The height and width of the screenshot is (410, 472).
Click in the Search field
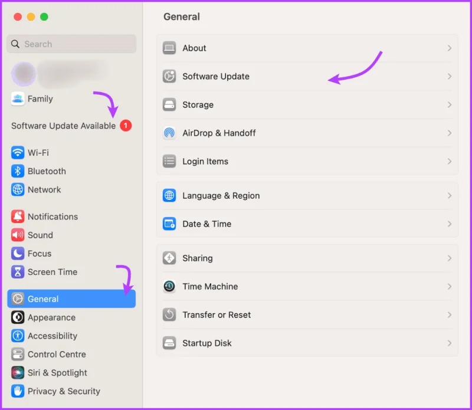(71, 44)
